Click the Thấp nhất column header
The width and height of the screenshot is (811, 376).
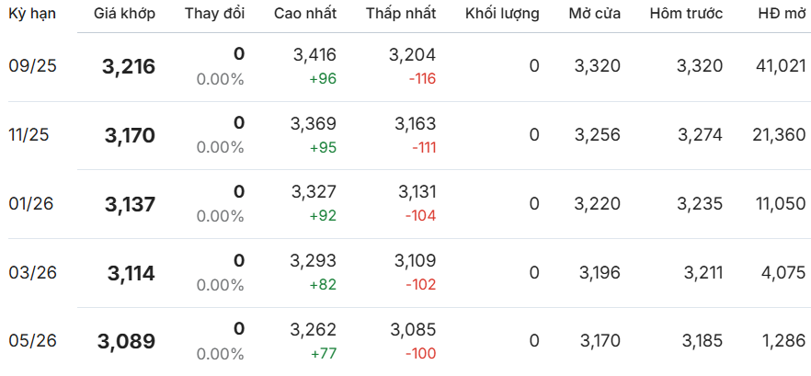[401, 14]
